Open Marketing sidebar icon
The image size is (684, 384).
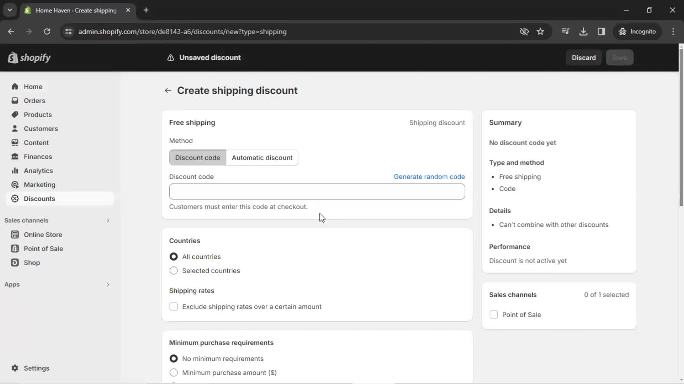[x=15, y=184]
